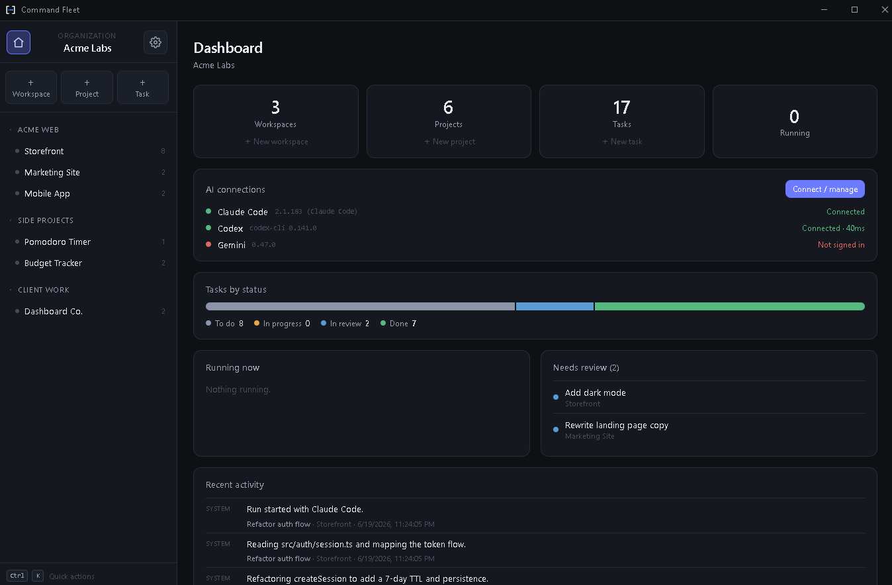Add a new Task from sidebar

tap(142, 87)
